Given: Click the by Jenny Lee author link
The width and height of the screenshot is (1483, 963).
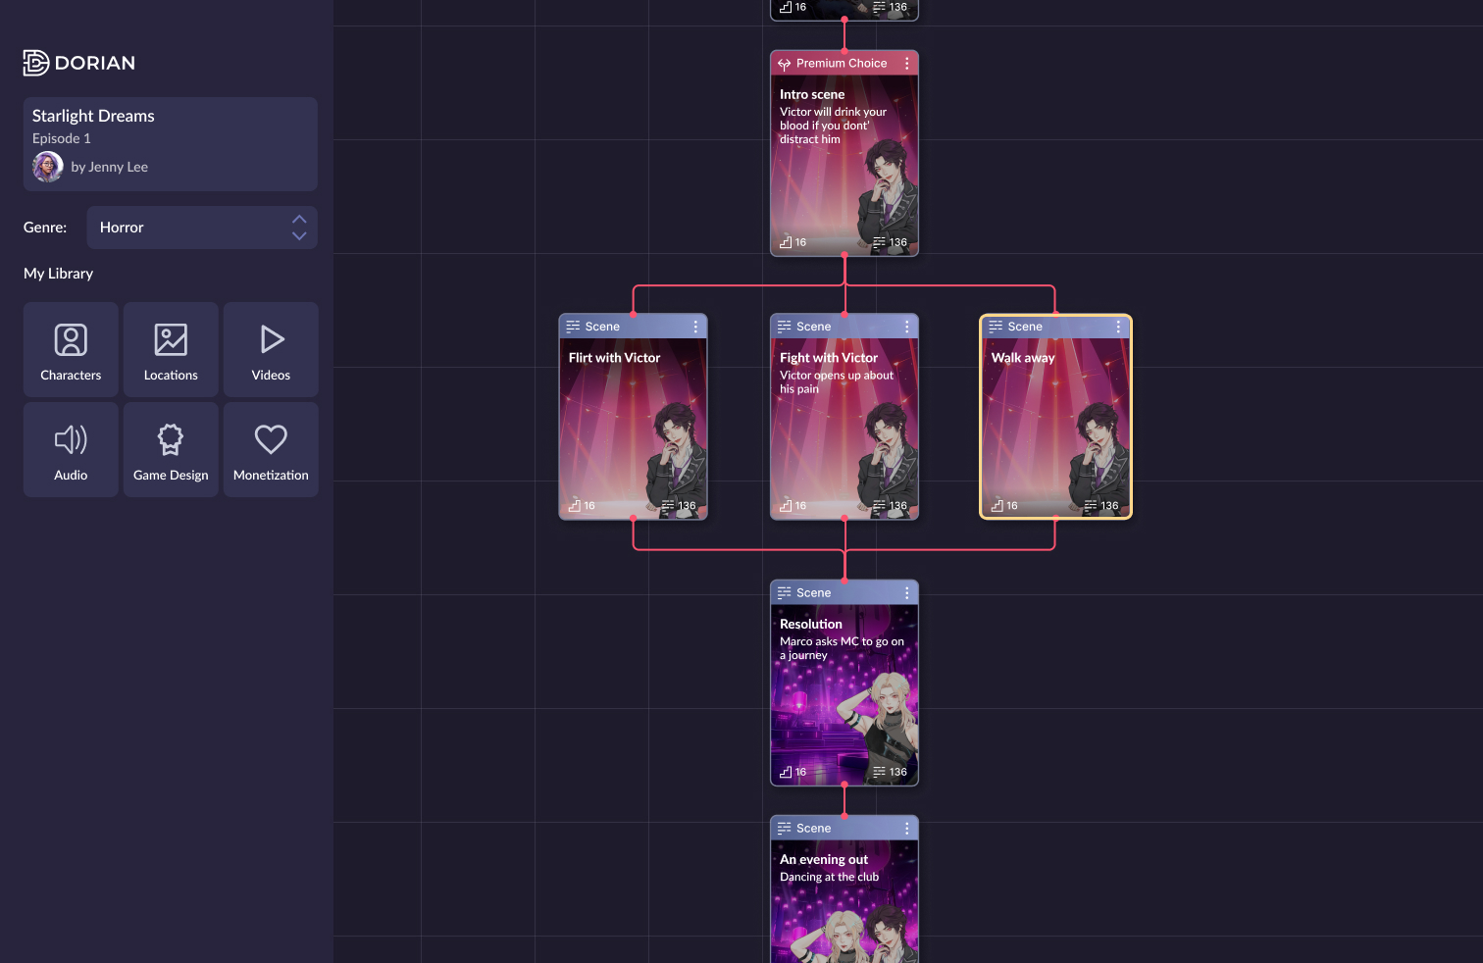Looking at the screenshot, I should click(x=110, y=167).
